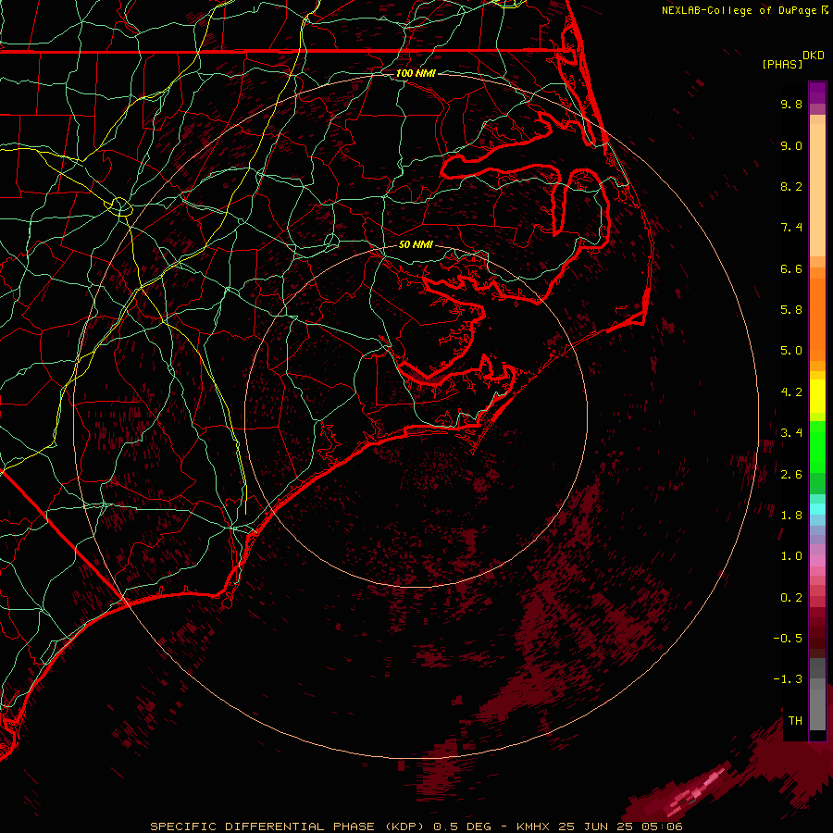Select the 0.2 scale value
The image size is (833, 833).
(x=791, y=598)
